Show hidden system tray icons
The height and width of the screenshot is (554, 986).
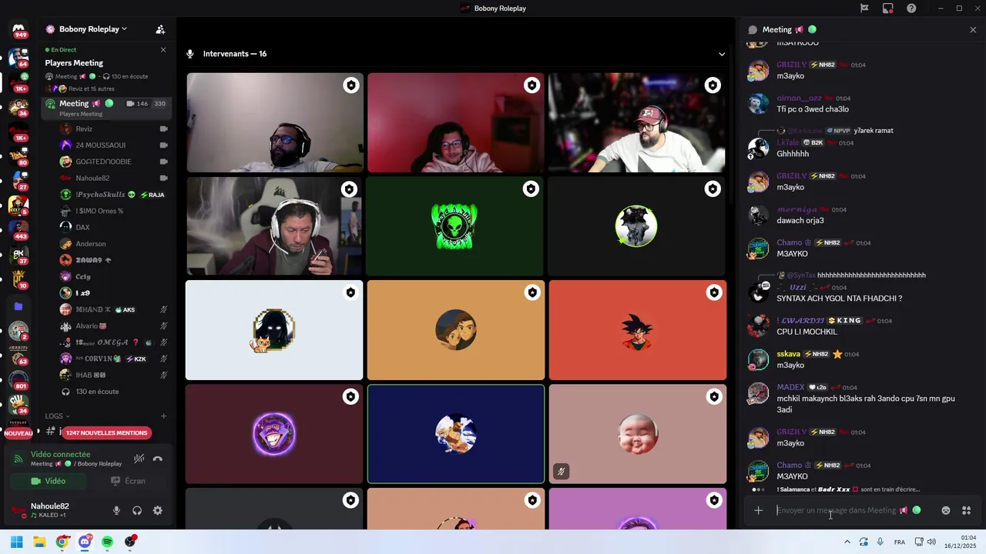(x=847, y=542)
